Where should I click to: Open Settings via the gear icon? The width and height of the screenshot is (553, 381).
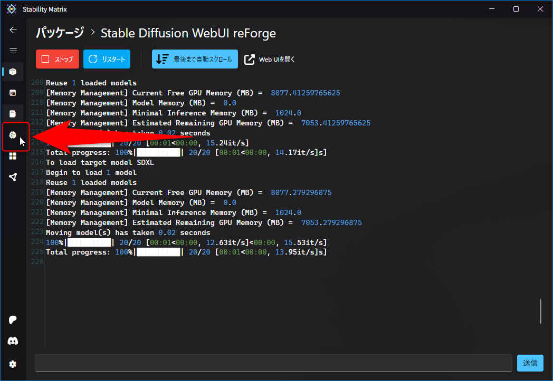pyautogui.click(x=13, y=364)
